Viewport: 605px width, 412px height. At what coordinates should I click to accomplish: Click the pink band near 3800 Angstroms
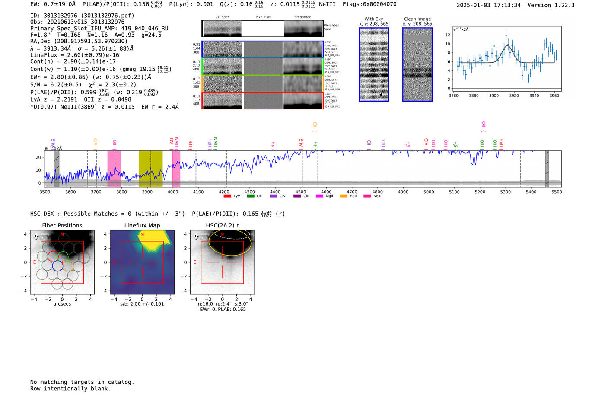point(114,169)
